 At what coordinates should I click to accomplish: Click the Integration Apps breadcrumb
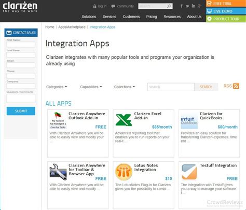pyautogui.click(x=102, y=27)
